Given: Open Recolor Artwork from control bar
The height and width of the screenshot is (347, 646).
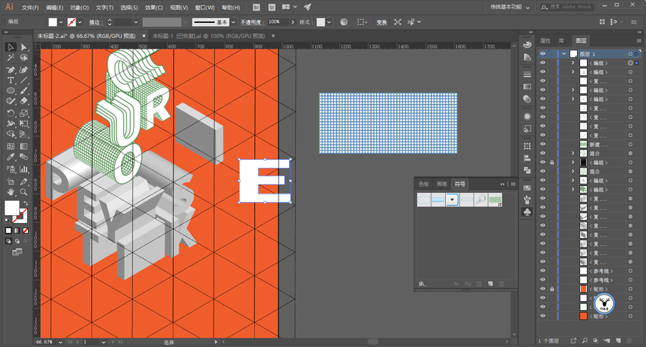Looking at the screenshot, I should tap(344, 22).
